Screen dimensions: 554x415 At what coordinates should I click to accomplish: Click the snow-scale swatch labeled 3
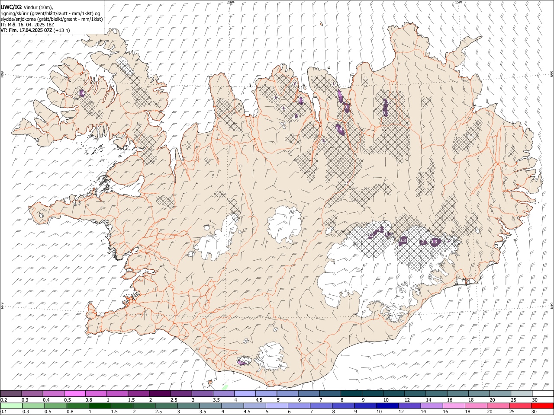(x=203, y=394)
